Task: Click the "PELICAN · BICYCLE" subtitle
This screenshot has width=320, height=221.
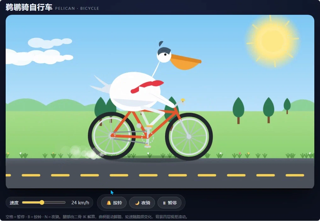Action: click(x=77, y=8)
